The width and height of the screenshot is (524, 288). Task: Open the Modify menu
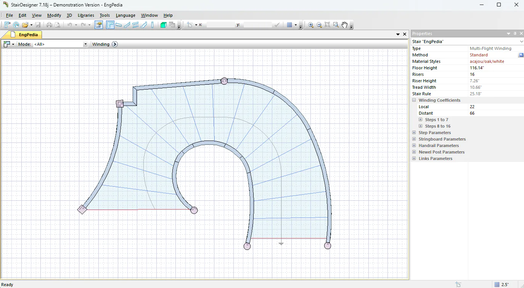tap(54, 15)
